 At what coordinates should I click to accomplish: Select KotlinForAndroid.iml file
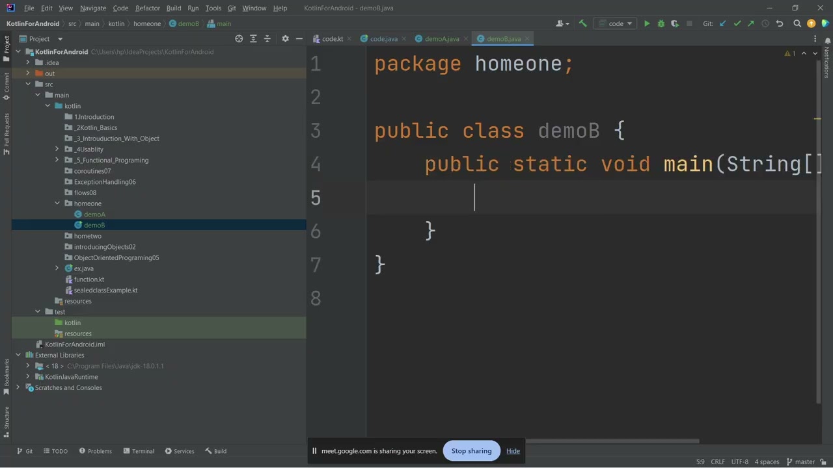(x=75, y=344)
